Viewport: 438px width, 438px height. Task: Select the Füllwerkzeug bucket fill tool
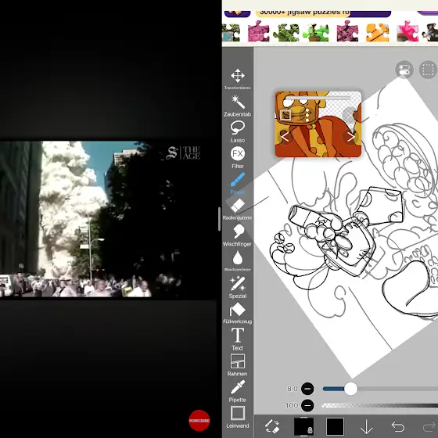click(238, 313)
